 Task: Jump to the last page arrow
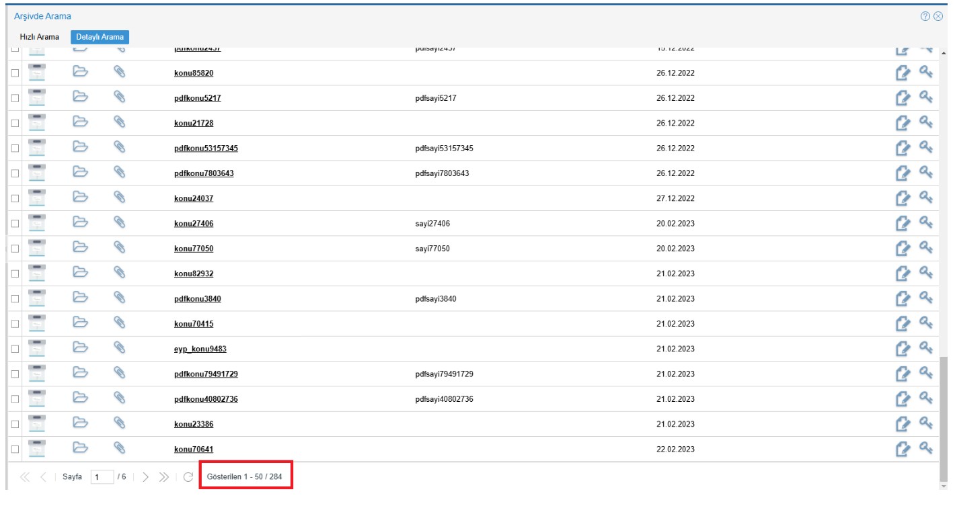coord(164,477)
